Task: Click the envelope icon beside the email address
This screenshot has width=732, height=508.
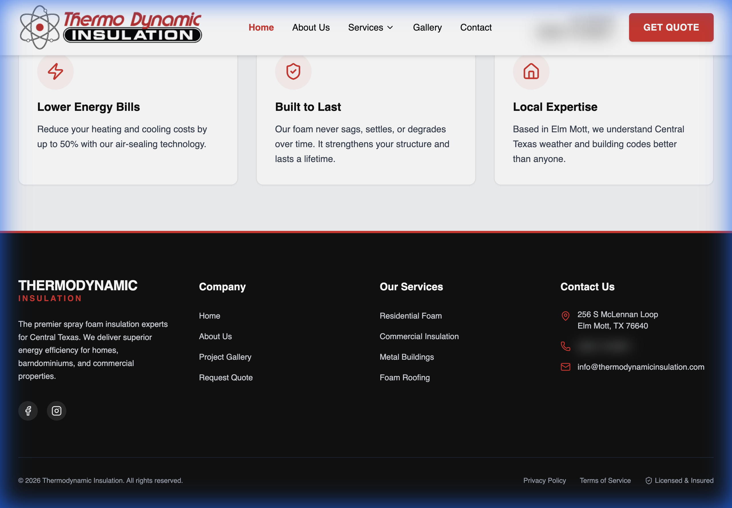Action: pyautogui.click(x=565, y=367)
